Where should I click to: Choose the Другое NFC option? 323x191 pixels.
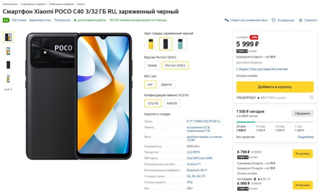pos(166,84)
